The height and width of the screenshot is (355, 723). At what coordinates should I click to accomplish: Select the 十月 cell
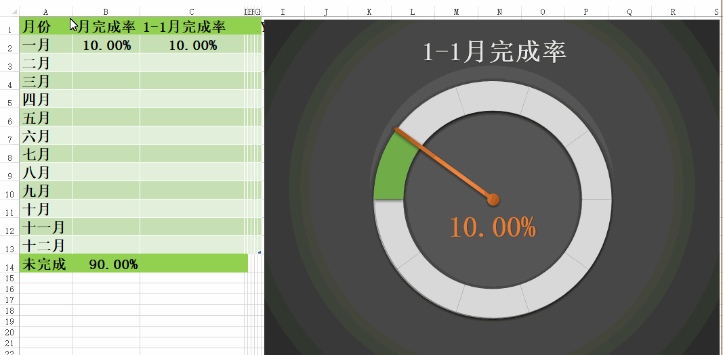tap(45, 209)
